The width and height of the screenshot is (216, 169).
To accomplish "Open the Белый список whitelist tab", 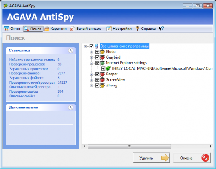I will 85,29.
